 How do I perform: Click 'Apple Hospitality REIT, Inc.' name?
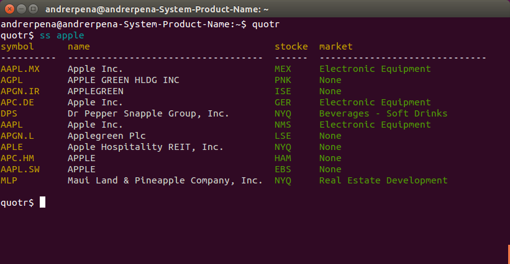[145, 147]
